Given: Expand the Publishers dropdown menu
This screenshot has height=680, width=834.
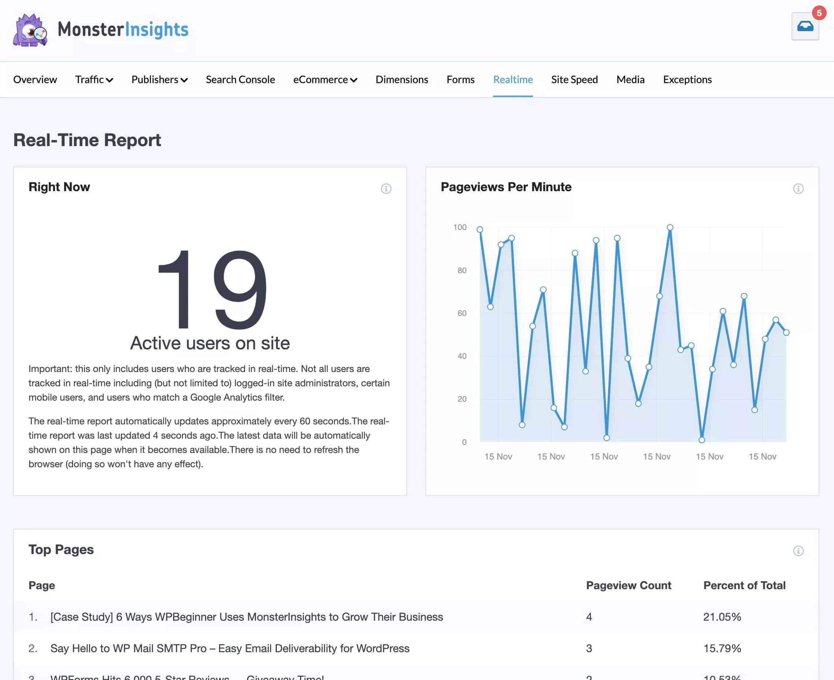Looking at the screenshot, I should 159,79.
